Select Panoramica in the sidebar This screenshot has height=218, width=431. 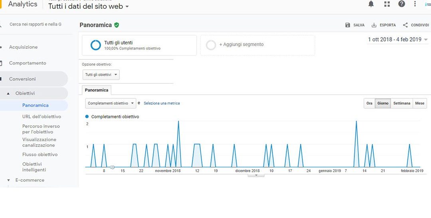(x=36, y=106)
